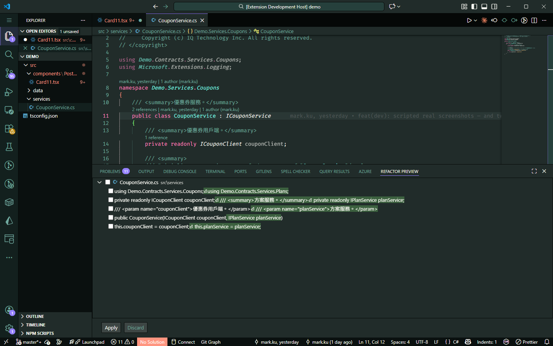
Task: Switch to the Problems panel tab
Action: click(114, 171)
